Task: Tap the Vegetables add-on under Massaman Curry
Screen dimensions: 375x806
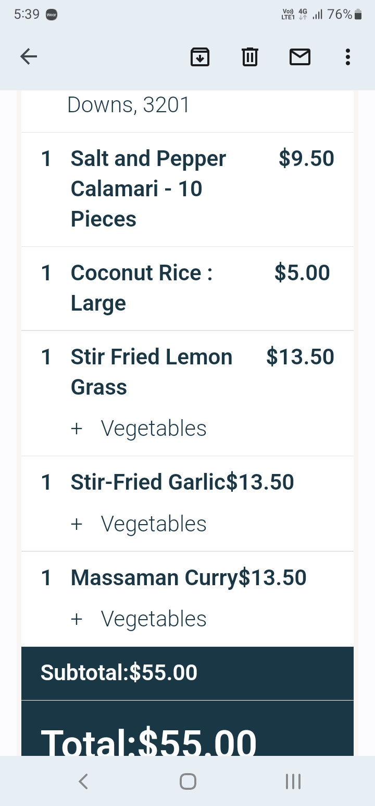Action: point(154,619)
